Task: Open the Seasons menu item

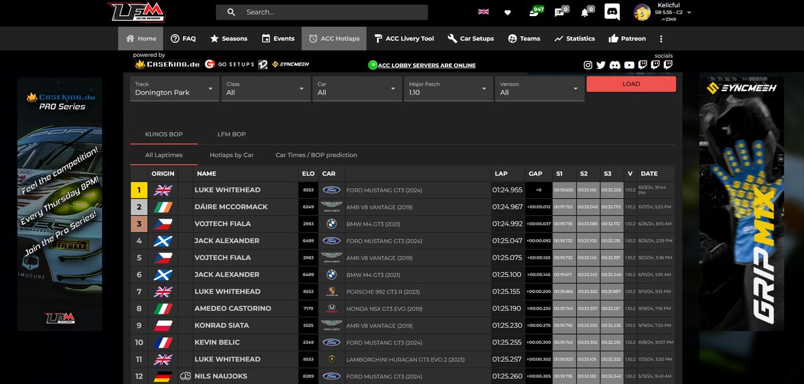Action: (228, 39)
